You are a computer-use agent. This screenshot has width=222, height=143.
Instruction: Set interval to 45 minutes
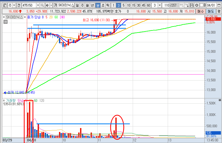[x=144, y=6]
